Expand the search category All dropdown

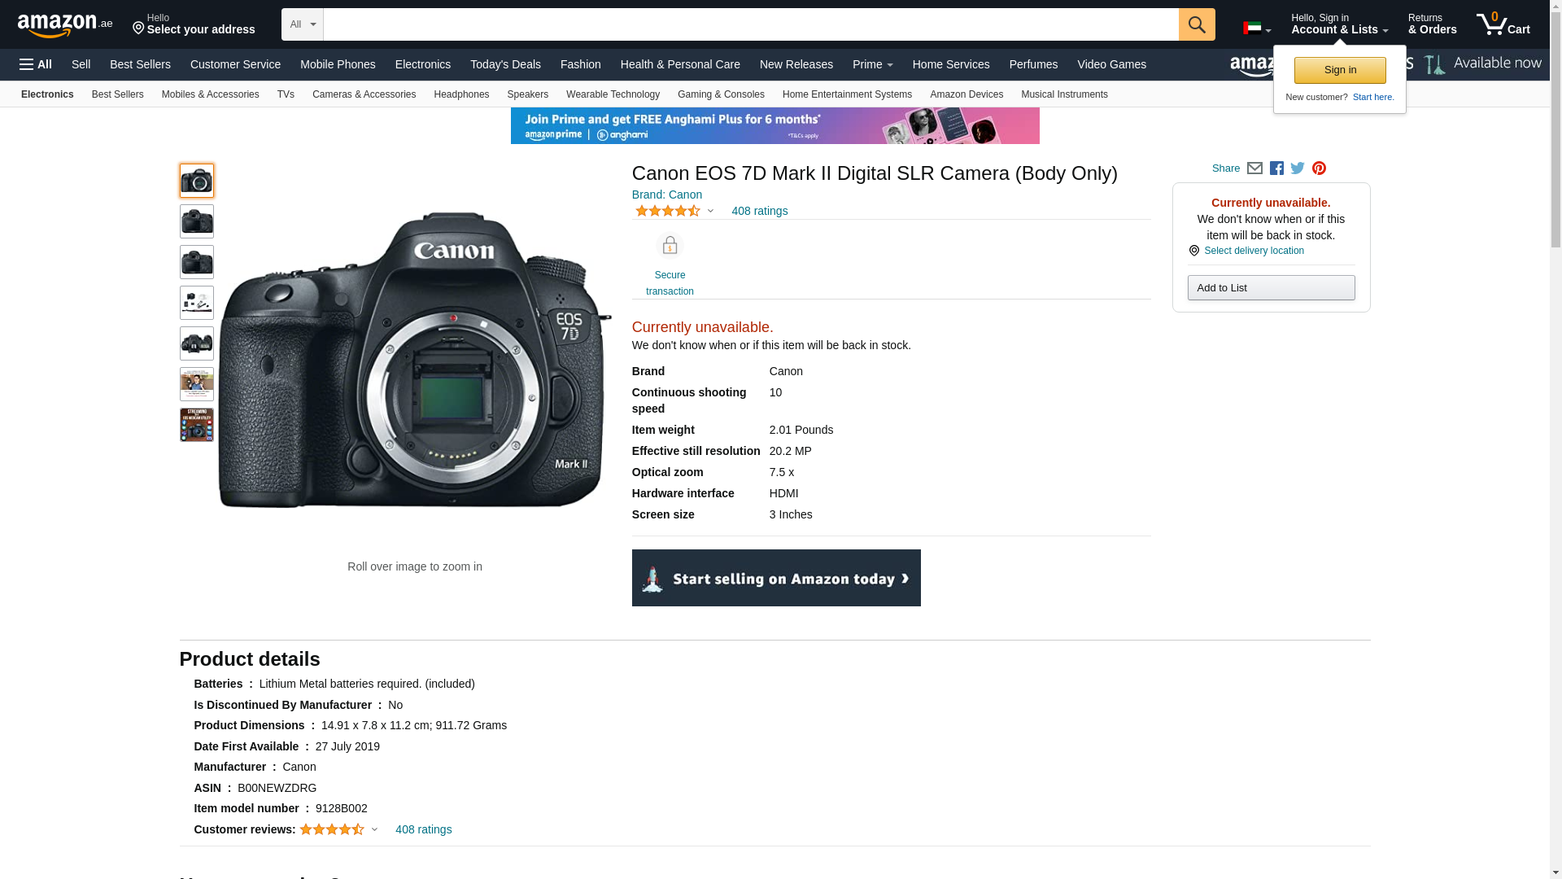click(x=302, y=24)
